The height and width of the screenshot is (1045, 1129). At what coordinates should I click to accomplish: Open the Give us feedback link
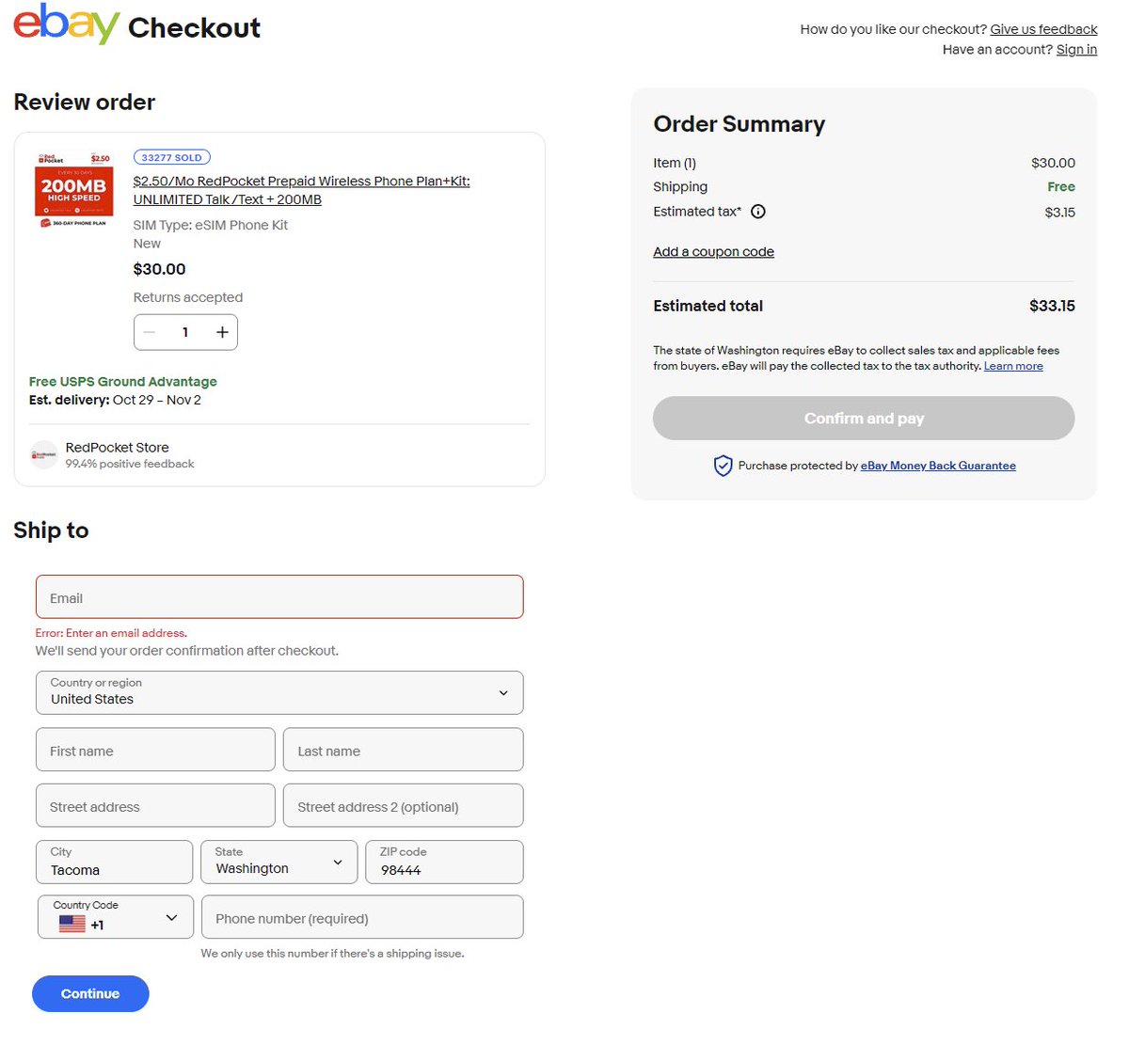[1043, 29]
